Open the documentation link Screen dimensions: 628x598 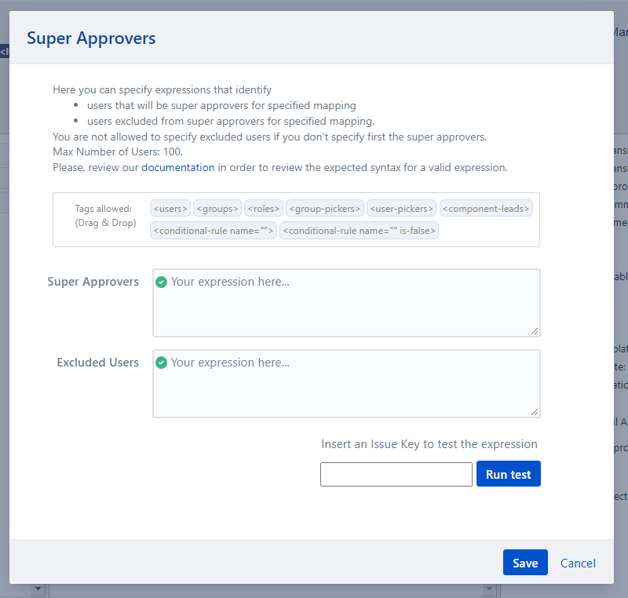pos(177,167)
